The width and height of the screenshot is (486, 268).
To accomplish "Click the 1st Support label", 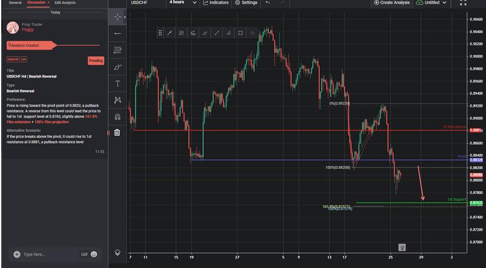I will [x=456, y=199].
